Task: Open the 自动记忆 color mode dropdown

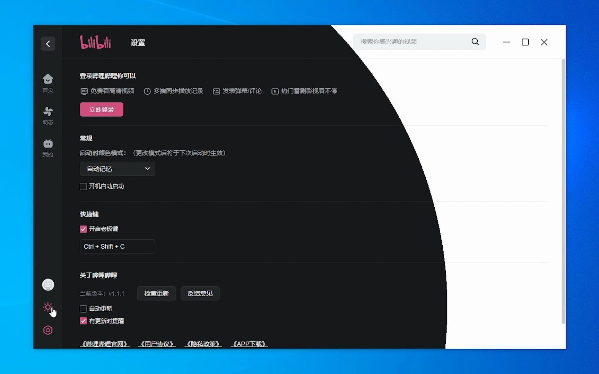Action: pyautogui.click(x=118, y=169)
